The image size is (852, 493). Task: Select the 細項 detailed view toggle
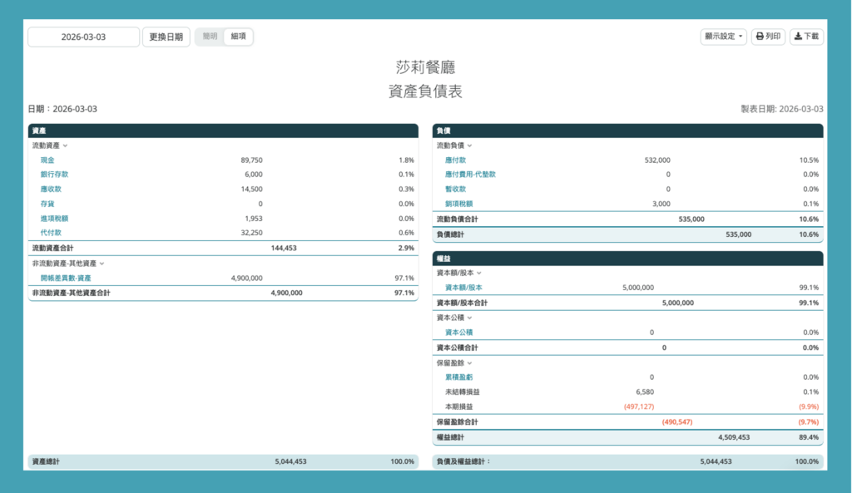tap(238, 37)
